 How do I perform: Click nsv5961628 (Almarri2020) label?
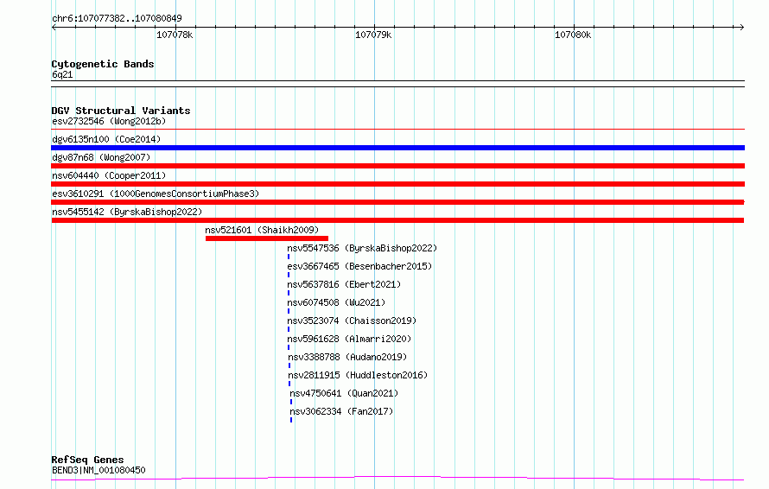(x=349, y=339)
